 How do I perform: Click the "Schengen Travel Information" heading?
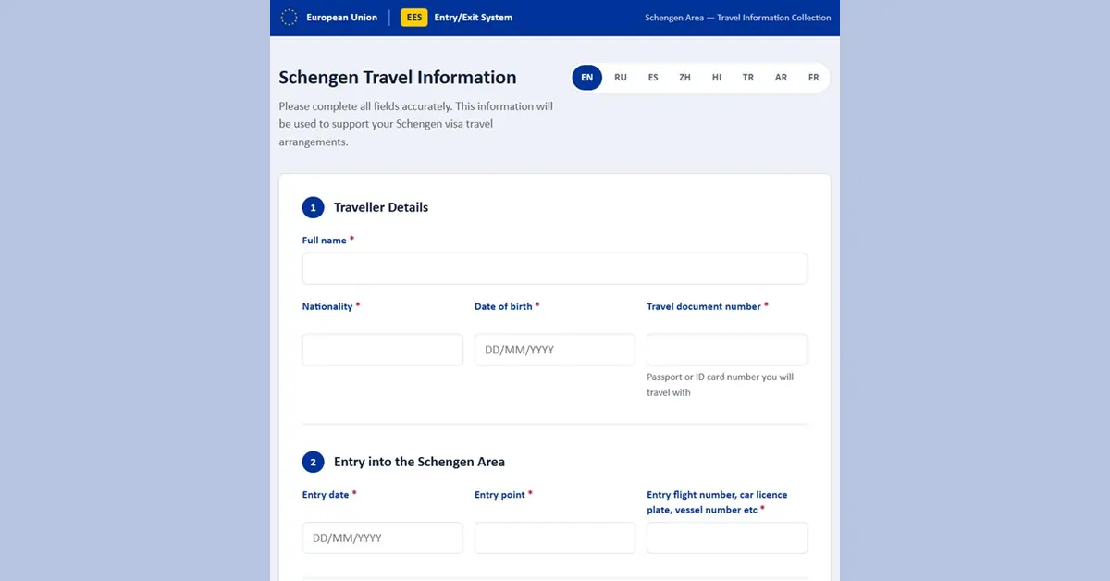pyautogui.click(x=398, y=78)
